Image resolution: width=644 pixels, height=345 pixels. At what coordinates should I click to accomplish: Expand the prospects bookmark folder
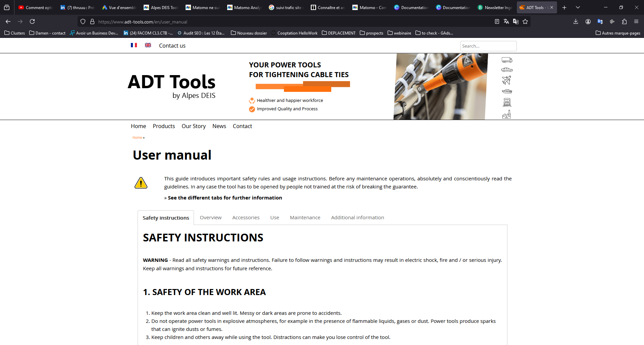click(x=371, y=33)
